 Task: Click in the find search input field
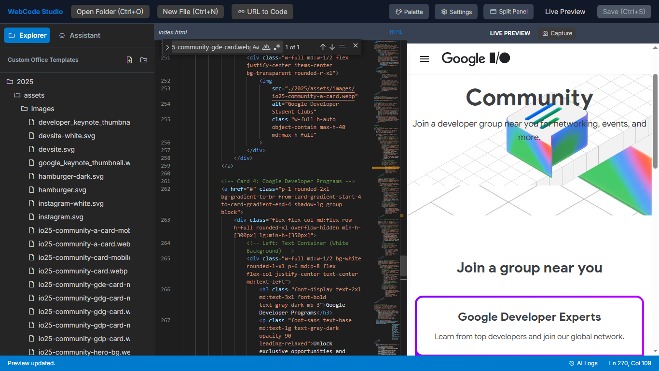210,47
